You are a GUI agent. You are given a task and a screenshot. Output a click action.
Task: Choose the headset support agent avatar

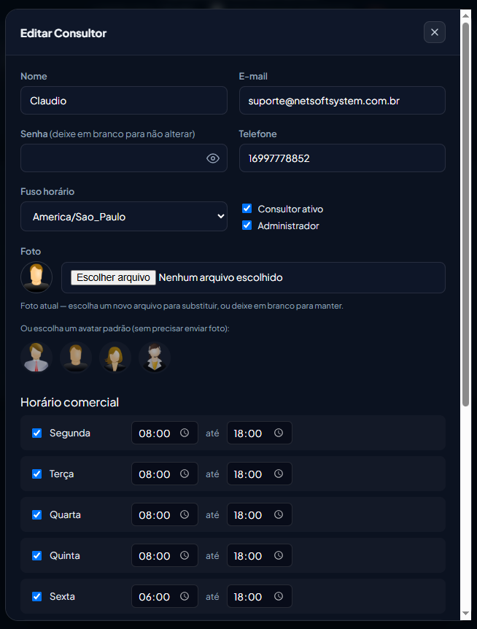tap(155, 357)
